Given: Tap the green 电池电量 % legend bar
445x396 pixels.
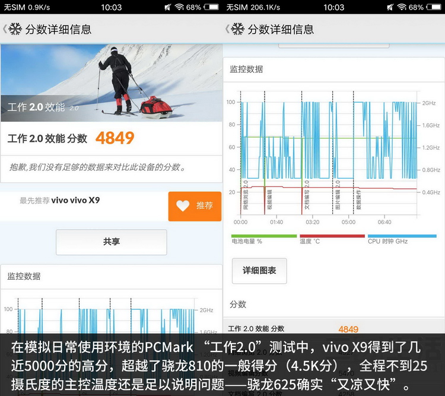Looking at the screenshot, I should click(x=264, y=236).
